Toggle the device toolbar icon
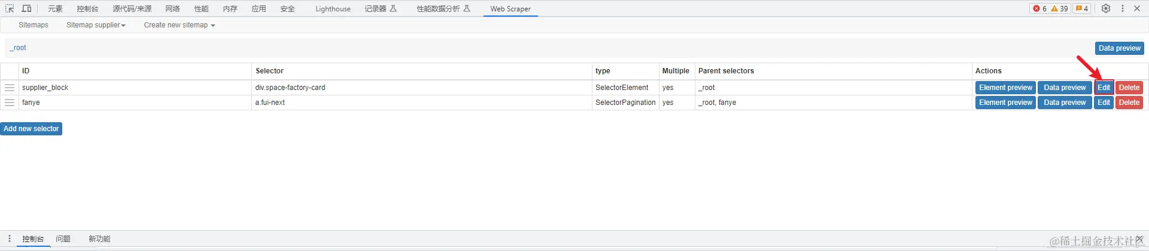This screenshot has width=1149, height=251. click(26, 8)
